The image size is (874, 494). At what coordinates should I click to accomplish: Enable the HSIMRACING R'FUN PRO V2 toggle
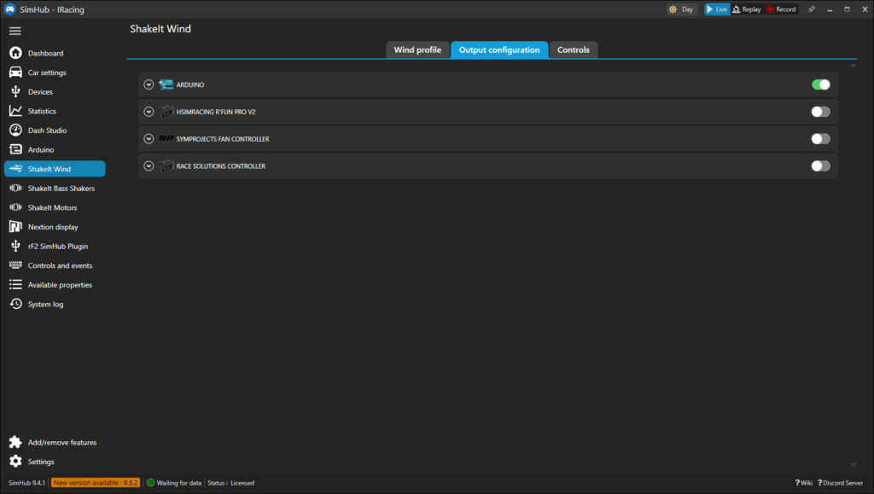coord(820,112)
